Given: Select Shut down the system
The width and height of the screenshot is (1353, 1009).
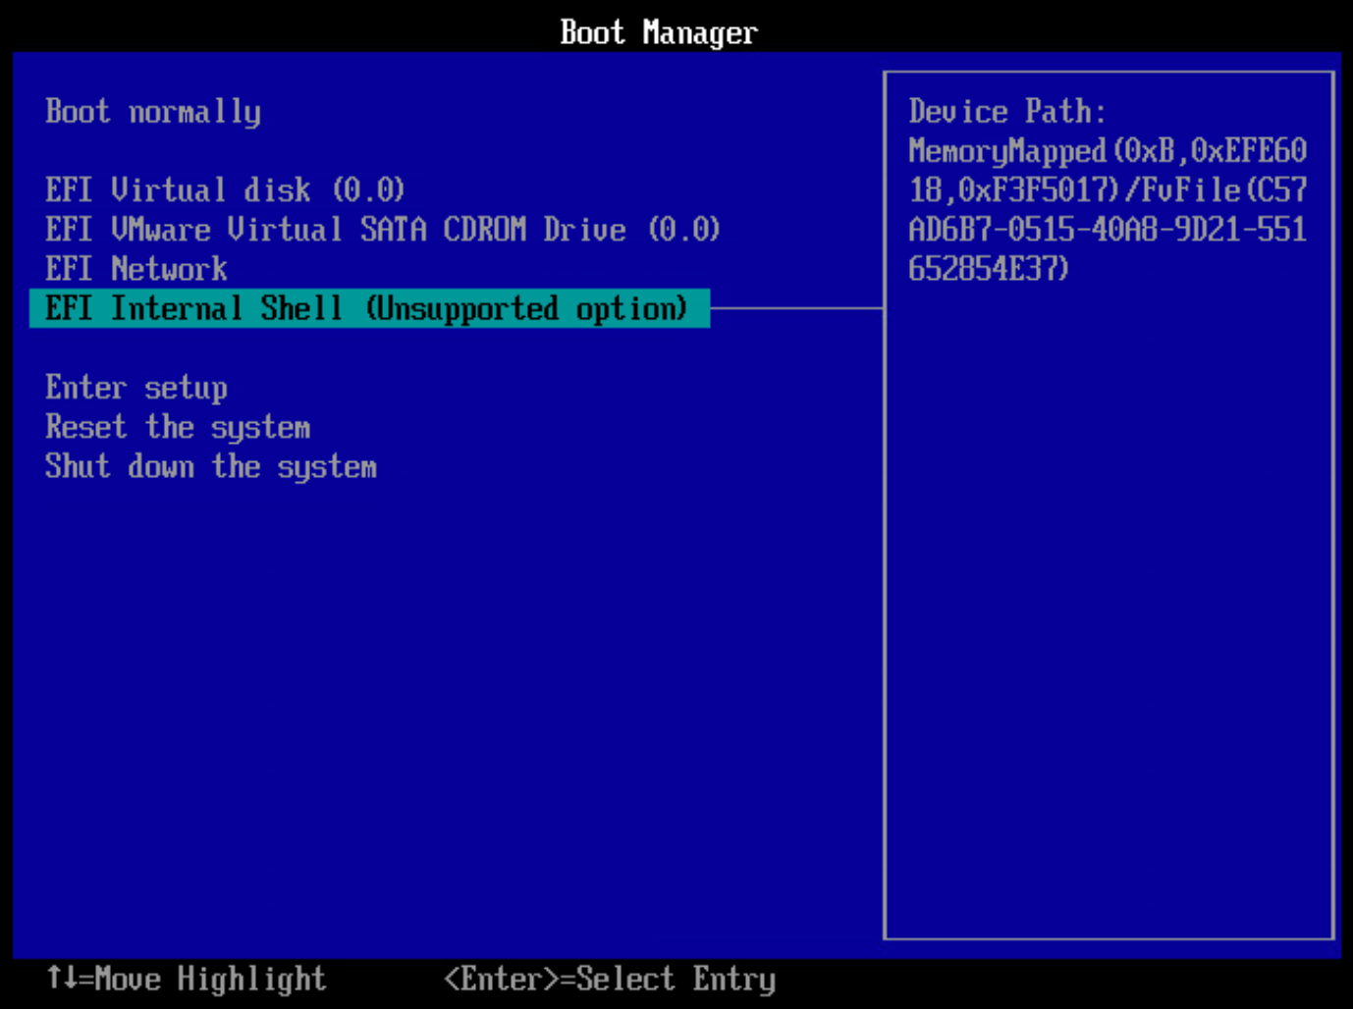Looking at the screenshot, I should click(211, 467).
